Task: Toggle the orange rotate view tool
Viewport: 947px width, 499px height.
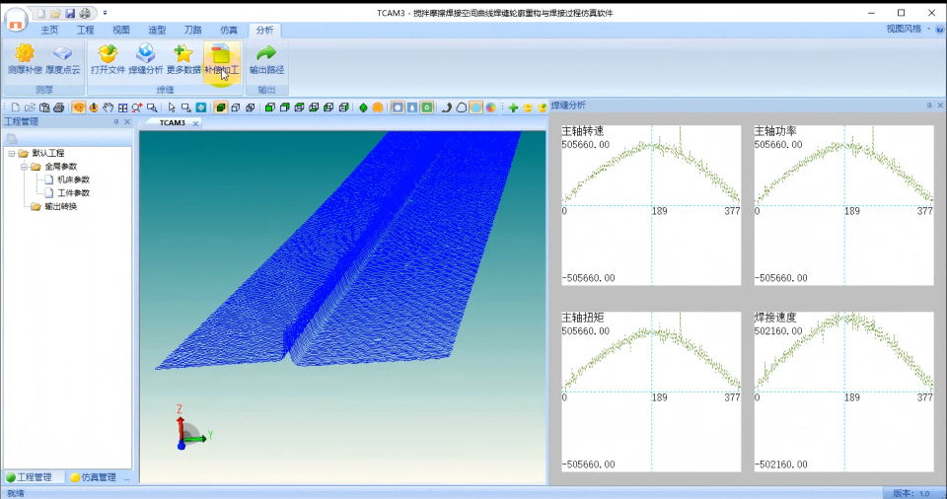Action: pos(79,107)
